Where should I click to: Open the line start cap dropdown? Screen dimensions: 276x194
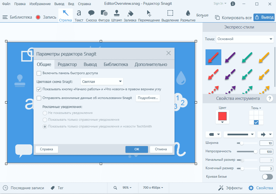pos(213,135)
